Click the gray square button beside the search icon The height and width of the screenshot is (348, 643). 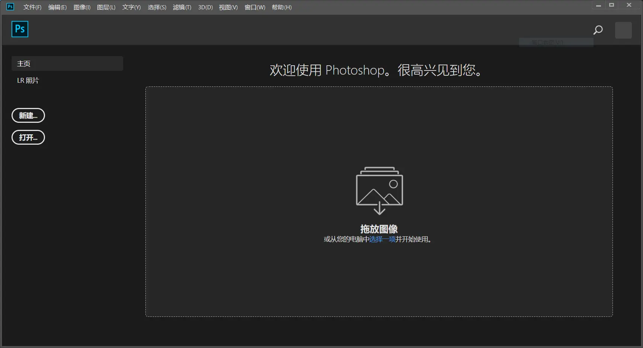623,30
